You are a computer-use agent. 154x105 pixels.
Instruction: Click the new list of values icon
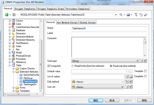(126, 76)
